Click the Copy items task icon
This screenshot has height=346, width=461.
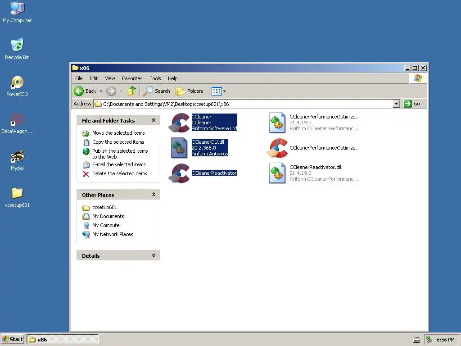(x=86, y=142)
